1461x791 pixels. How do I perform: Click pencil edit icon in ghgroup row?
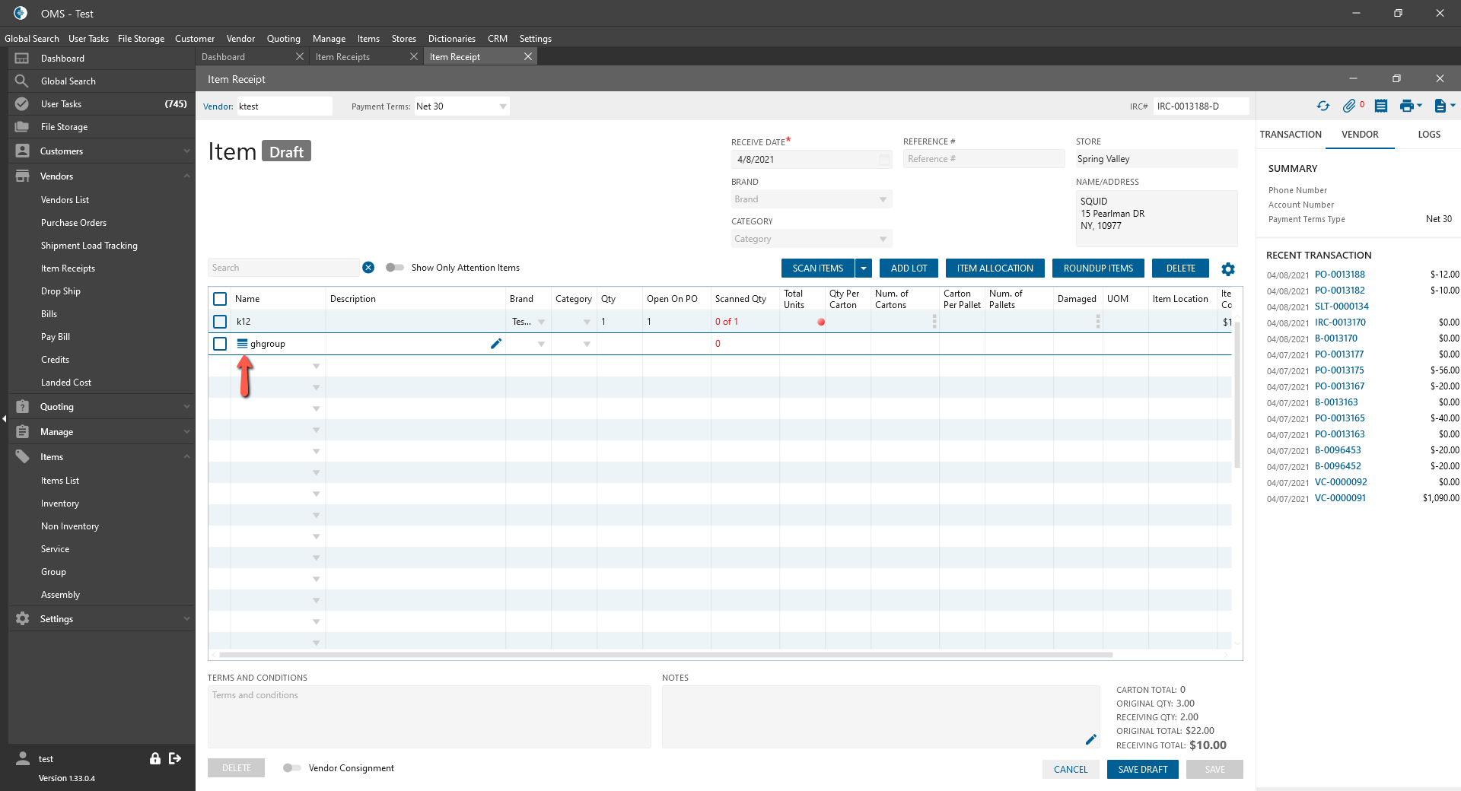[496, 344]
